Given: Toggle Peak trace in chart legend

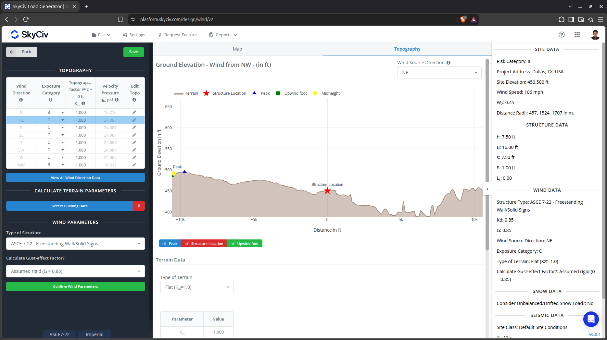Looking at the screenshot, I should click(x=261, y=93).
